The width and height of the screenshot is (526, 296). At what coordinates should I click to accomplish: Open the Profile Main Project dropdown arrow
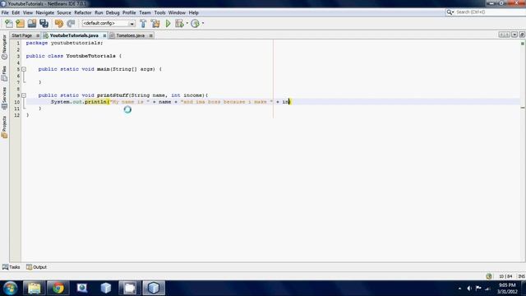coord(203,24)
